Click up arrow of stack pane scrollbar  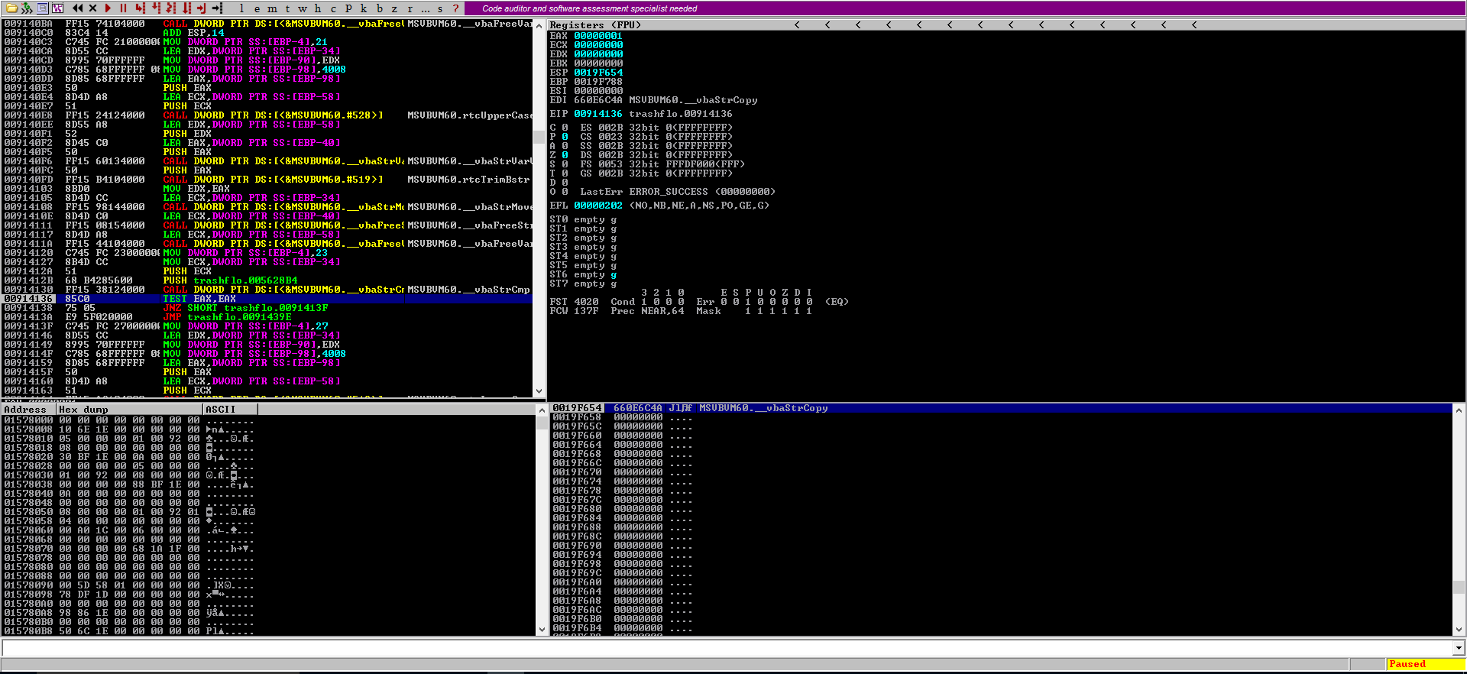pos(1459,410)
